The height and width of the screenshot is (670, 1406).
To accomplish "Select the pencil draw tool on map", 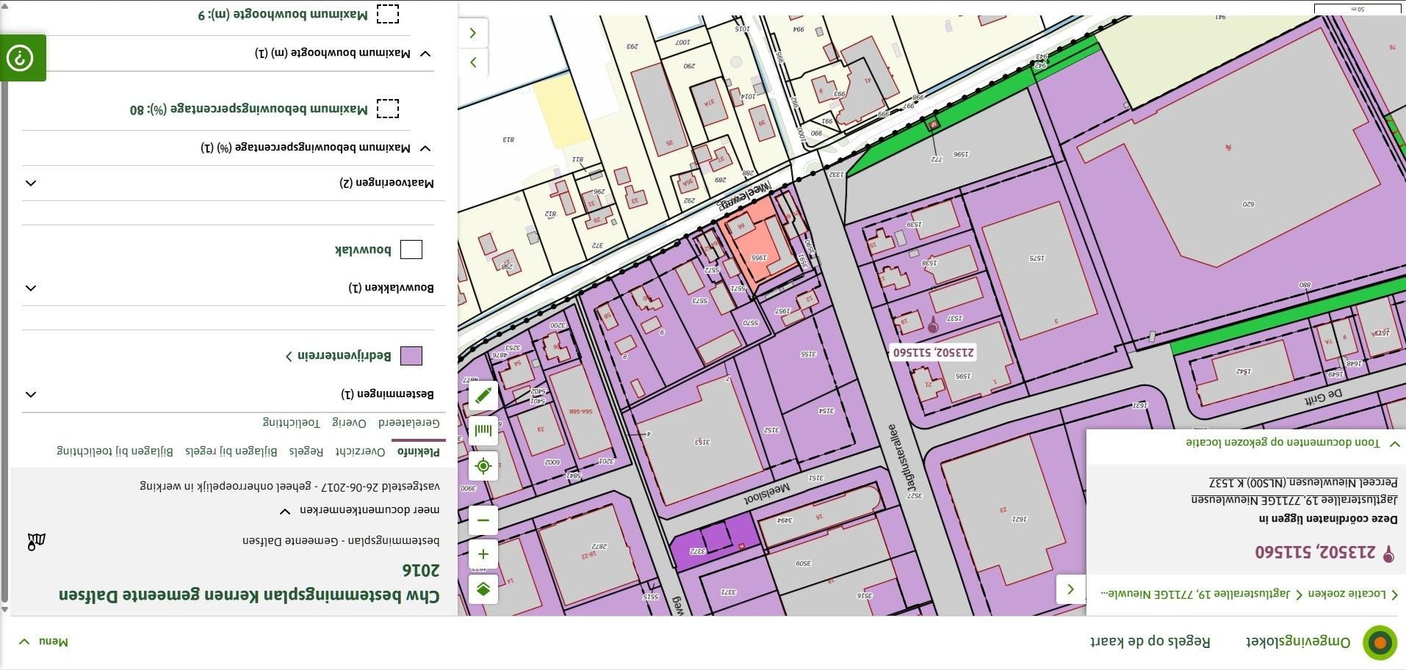I will [x=483, y=396].
